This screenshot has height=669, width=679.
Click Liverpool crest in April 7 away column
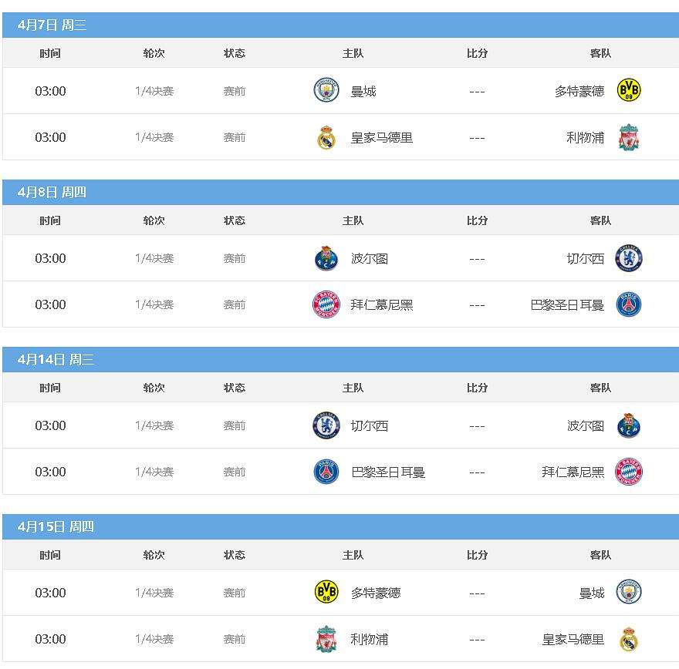629,137
